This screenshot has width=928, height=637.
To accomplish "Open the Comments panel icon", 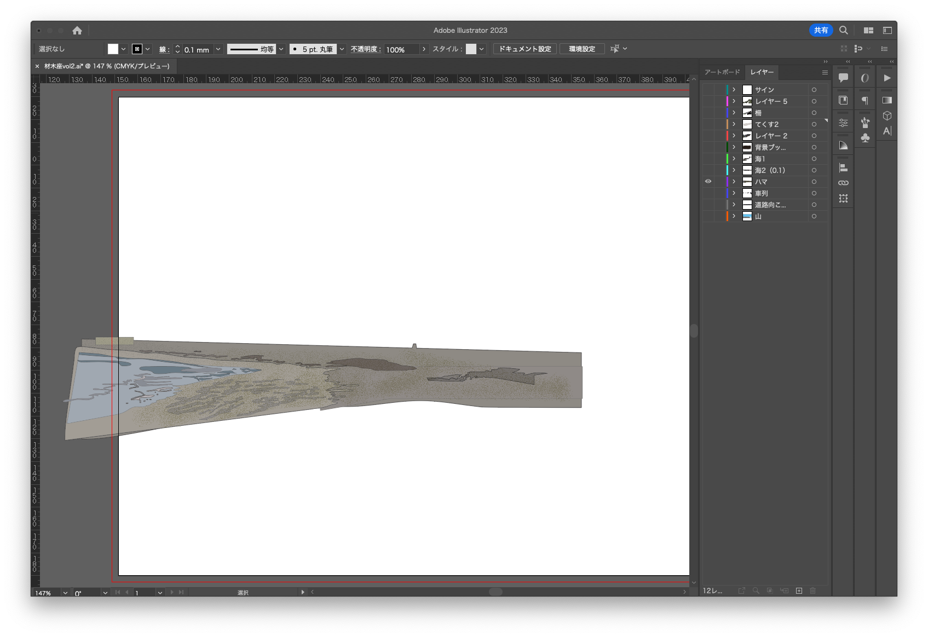I will click(843, 78).
